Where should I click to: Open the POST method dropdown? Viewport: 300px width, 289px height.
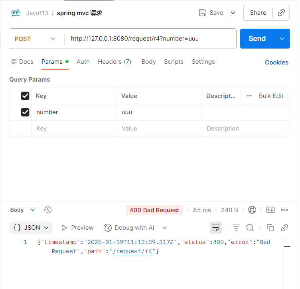(x=36, y=39)
